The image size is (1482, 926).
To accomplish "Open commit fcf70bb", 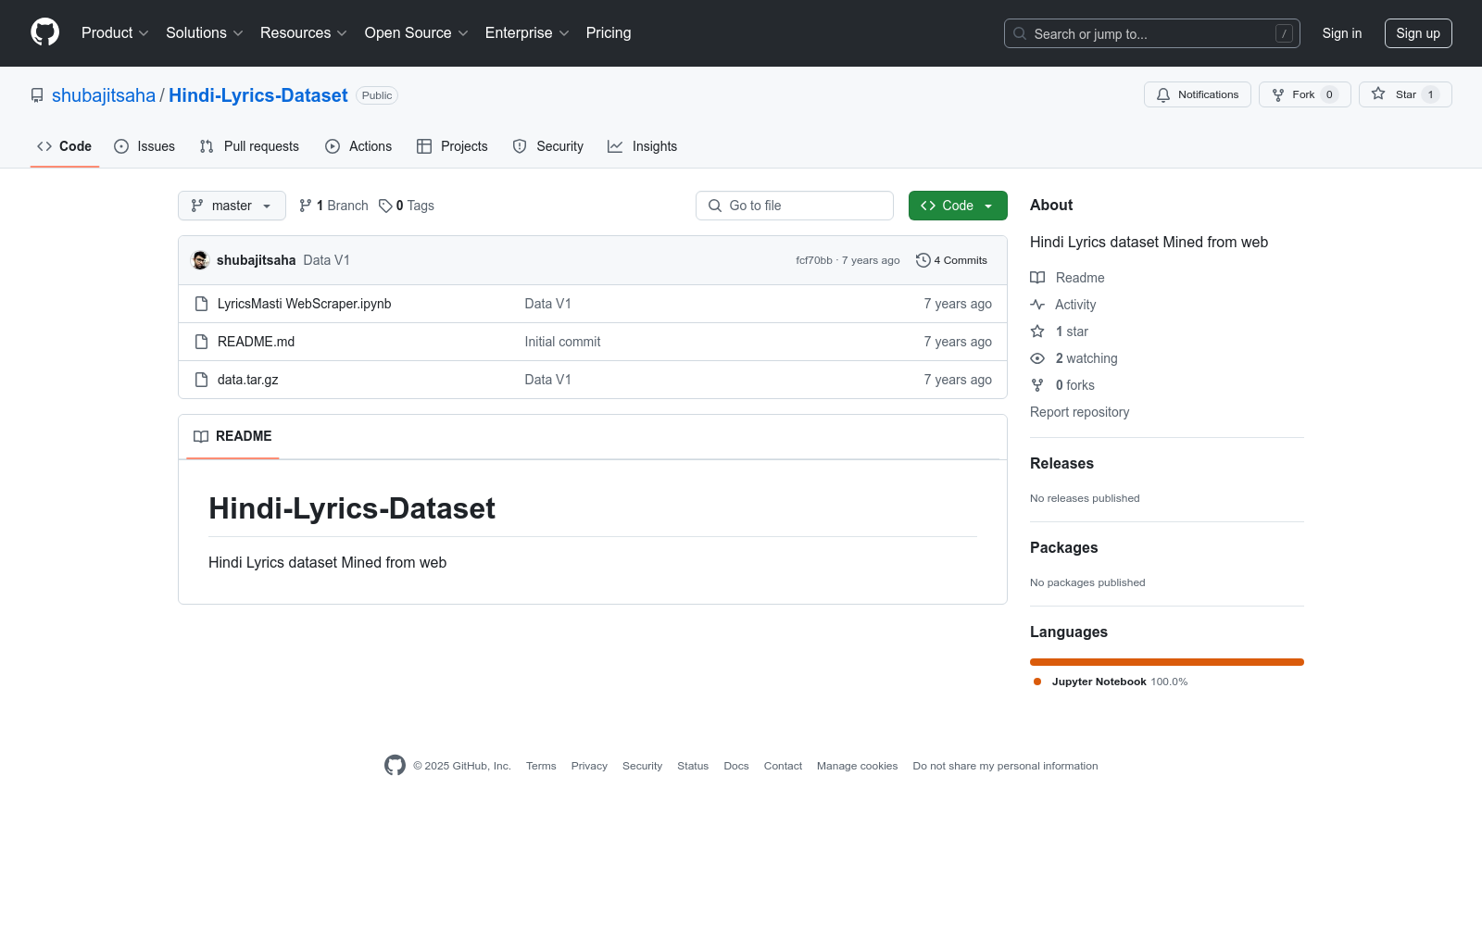I will (x=814, y=260).
